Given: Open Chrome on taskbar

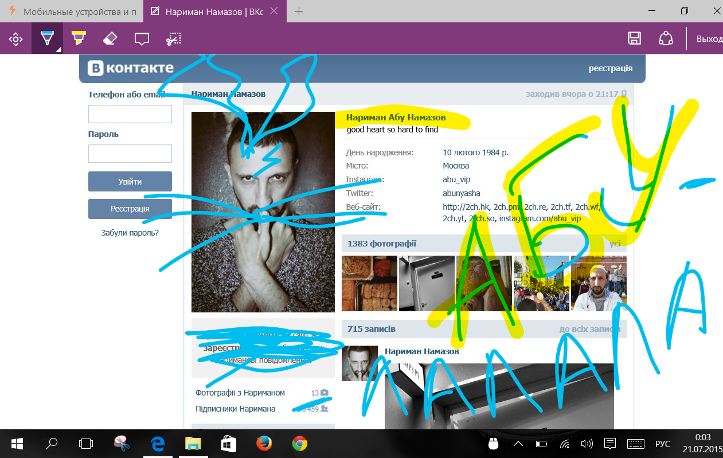Looking at the screenshot, I should point(299,443).
